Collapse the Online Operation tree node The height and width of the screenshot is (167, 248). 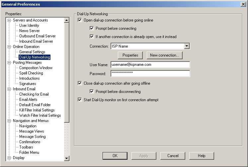[9, 47]
